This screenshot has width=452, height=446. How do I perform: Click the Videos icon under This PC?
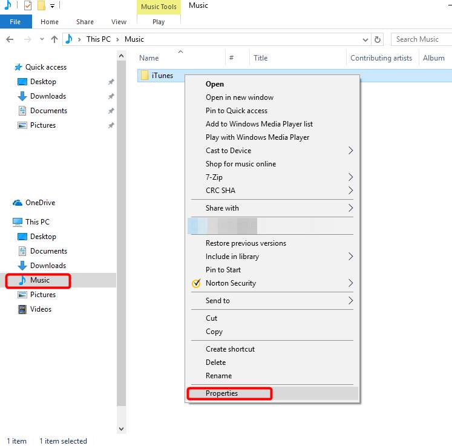click(22, 309)
